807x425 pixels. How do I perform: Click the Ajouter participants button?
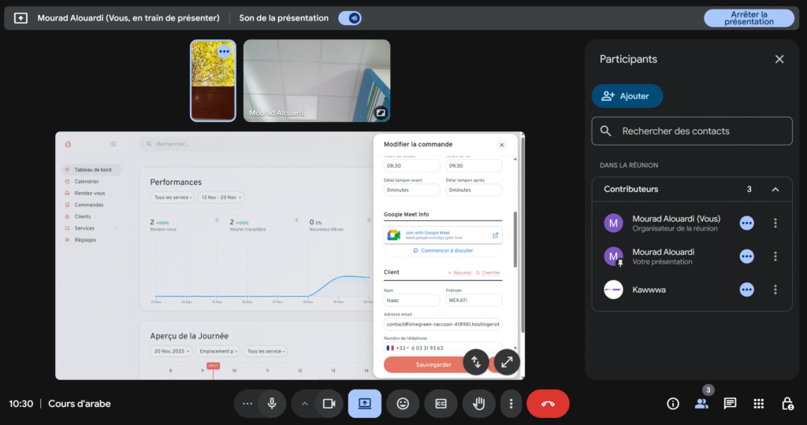click(x=627, y=96)
